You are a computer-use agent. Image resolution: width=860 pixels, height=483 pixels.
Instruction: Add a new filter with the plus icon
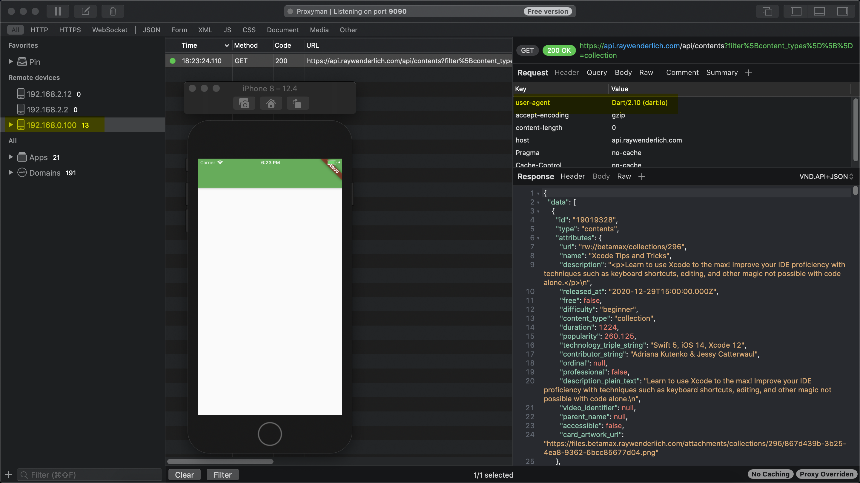[x=8, y=475]
